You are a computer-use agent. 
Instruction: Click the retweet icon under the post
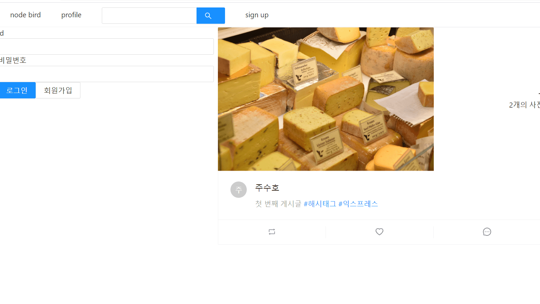click(x=272, y=232)
